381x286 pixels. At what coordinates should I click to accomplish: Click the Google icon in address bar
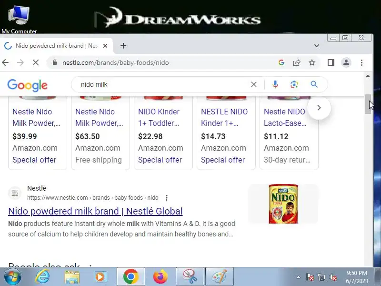281,63
